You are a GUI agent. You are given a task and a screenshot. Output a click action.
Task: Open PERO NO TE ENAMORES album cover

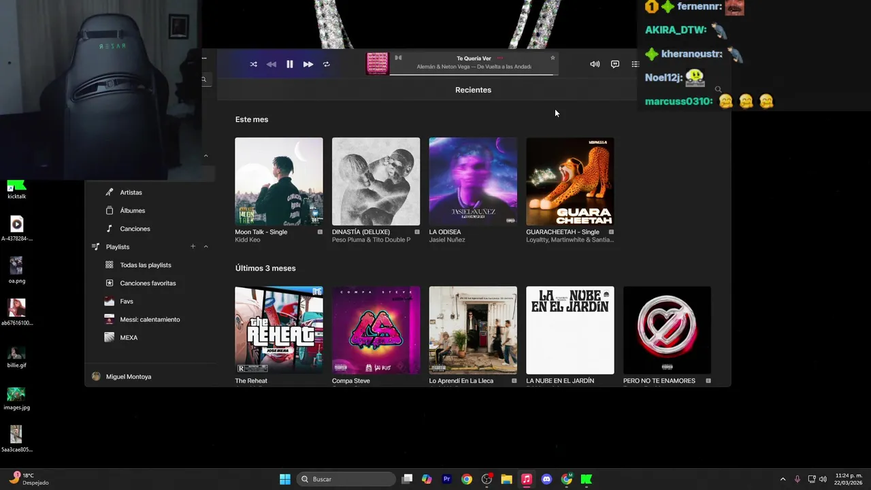667,330
